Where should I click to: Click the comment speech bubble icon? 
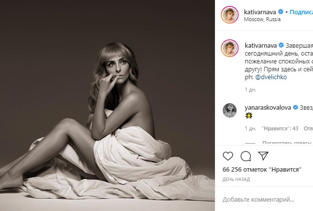click(x=245, y=156)
